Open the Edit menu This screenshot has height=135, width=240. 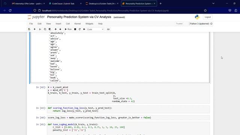coord(39,24)
